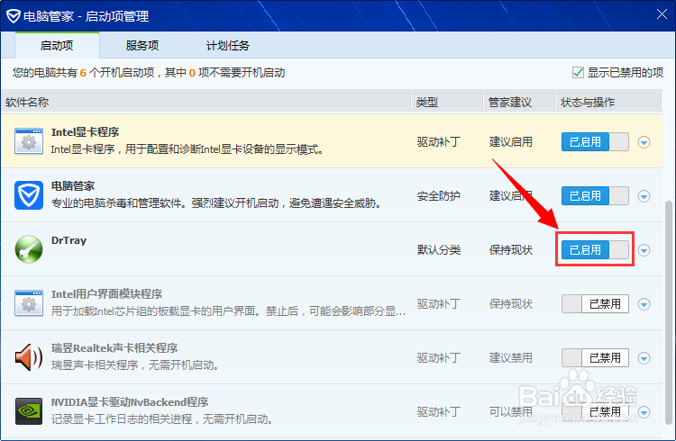Switch to the 服务项 tab
Screen dimensions: 676x441
click(142, 46)
